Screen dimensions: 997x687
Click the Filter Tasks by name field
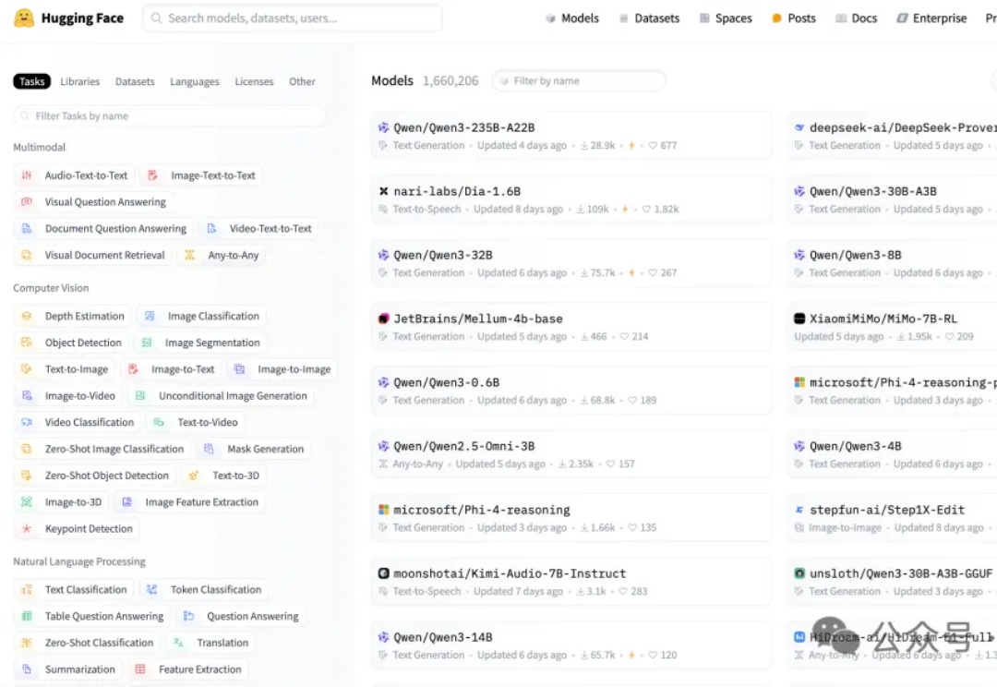point(170,115)
